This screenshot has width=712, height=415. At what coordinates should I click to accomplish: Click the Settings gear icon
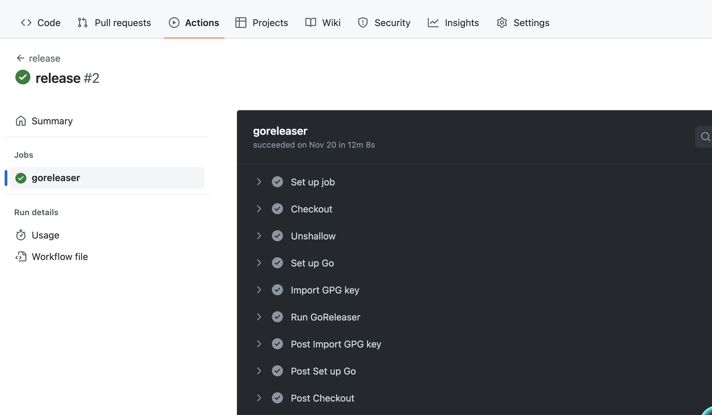pyautogui.click(x=502, y=23)
